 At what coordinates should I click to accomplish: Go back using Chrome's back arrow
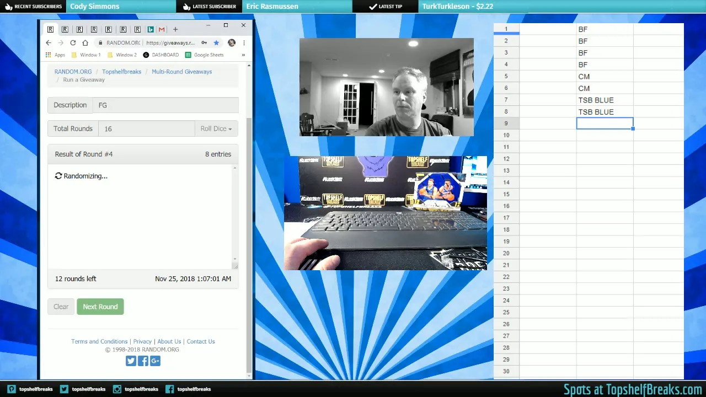tap(49, 42)
